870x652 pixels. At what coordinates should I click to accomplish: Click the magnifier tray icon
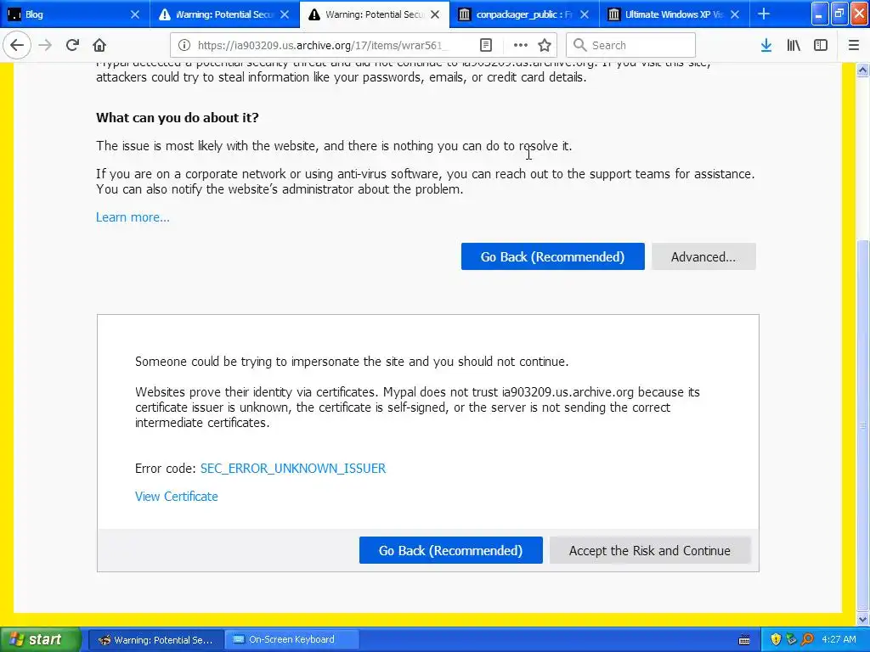(807, 640)
